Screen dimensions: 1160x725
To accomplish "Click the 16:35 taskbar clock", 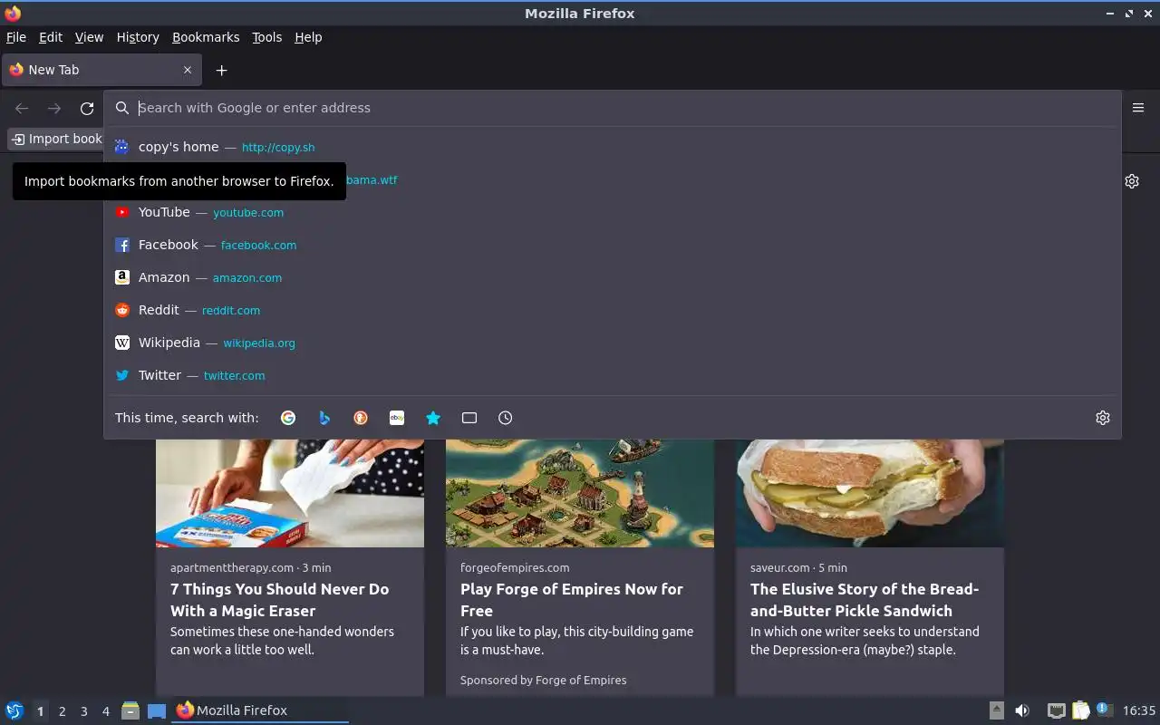I will 1139,710.
